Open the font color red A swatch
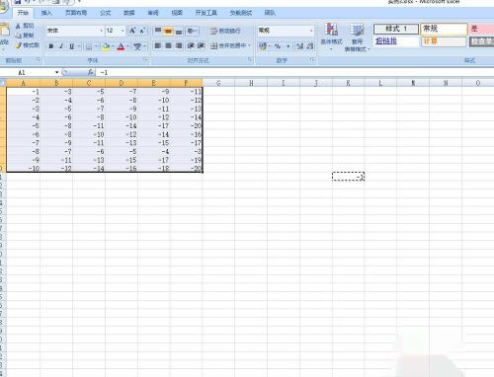This screenshot has height=377, width=494. coord(121,46)
